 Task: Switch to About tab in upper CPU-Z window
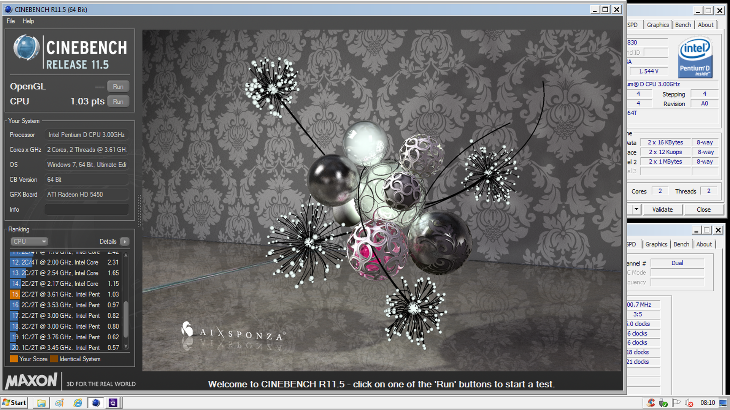pos(706,25)
